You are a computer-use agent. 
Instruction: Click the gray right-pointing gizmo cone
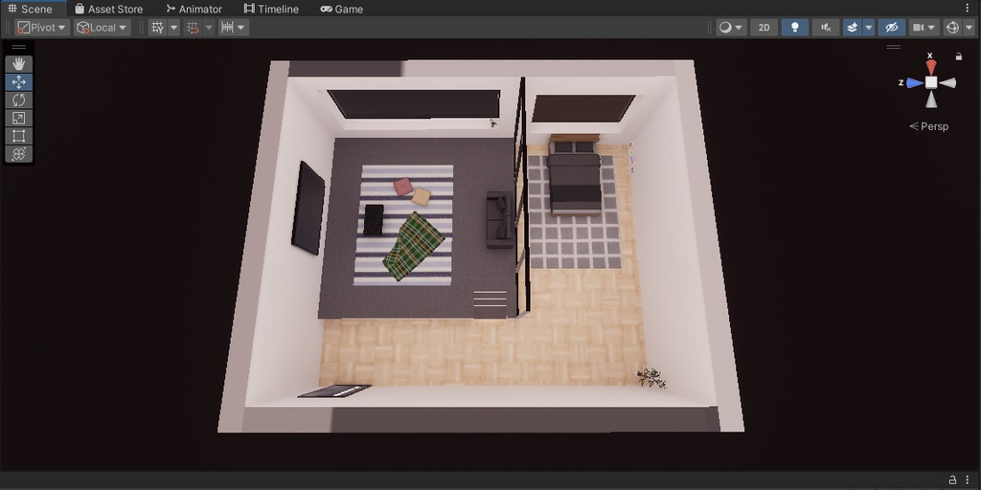coord(947,82)
